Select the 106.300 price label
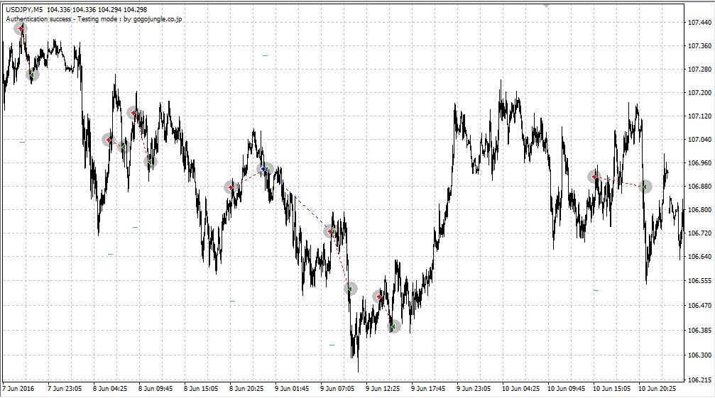This screenshot has width=715, height=398. (699, 355)
